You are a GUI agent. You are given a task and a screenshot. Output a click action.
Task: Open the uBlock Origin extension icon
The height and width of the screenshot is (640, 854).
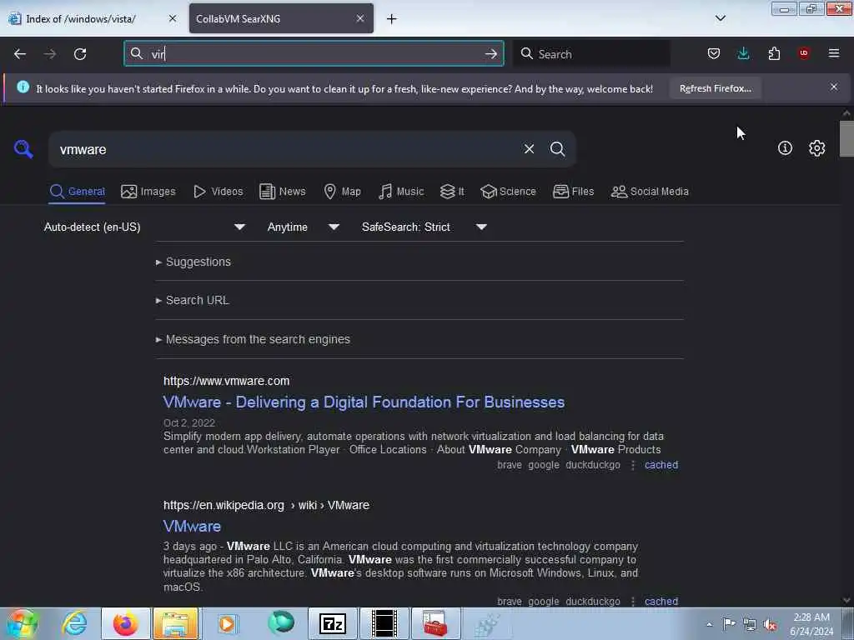pos(804,53)
